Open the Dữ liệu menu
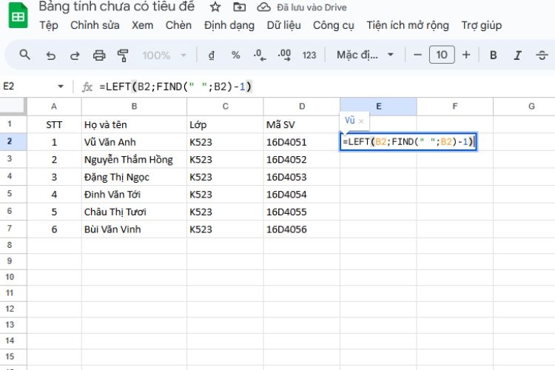The image size is (555, 370). [284, 25]
